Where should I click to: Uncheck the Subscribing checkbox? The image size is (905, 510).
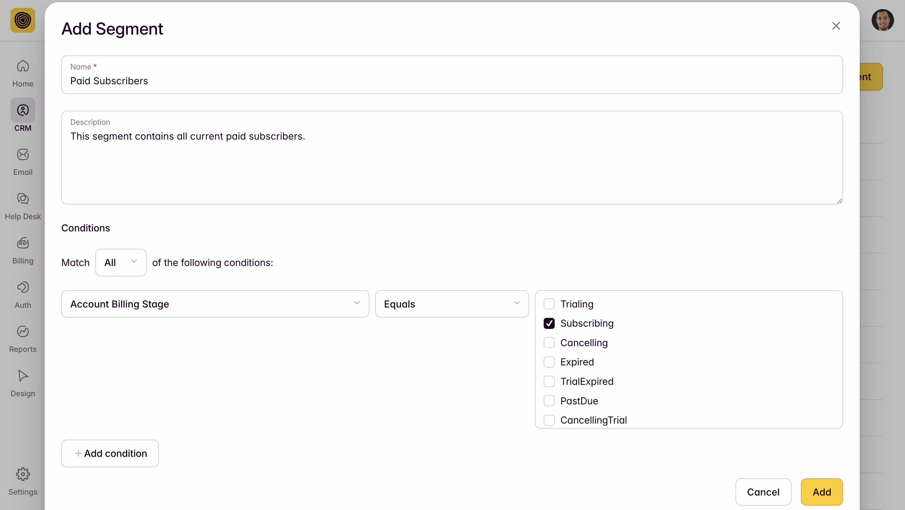[549, 323]
